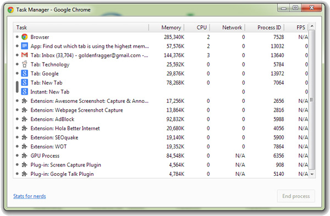The width and height of the screenshot is (330, 216).
Task: Click the Google icon beside 'Instant: New Tab'
Action: click(x=24, y=92)
